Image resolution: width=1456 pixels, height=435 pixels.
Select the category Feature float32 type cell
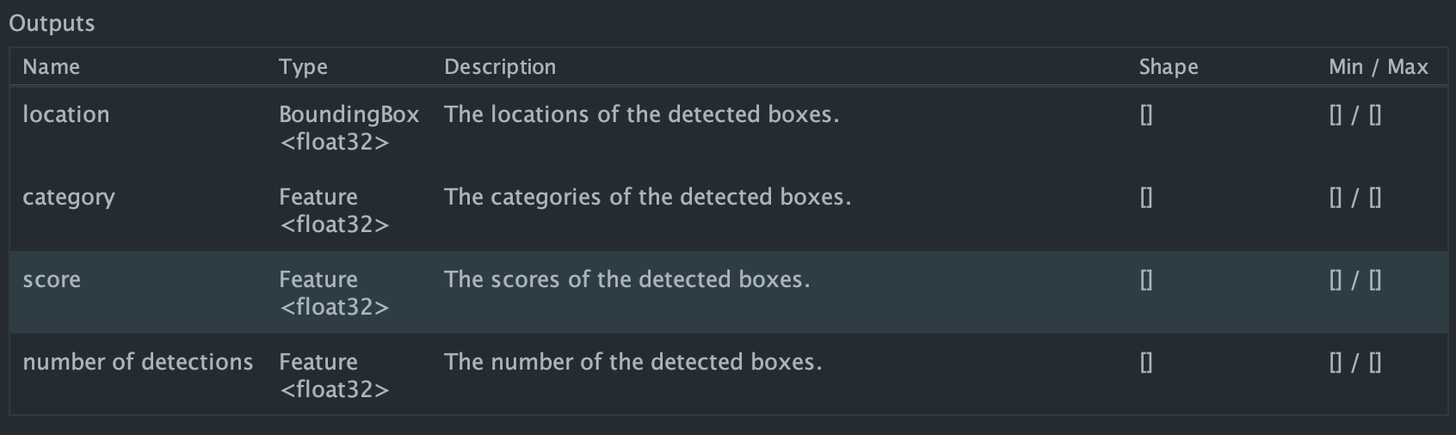tap(335, 211)
